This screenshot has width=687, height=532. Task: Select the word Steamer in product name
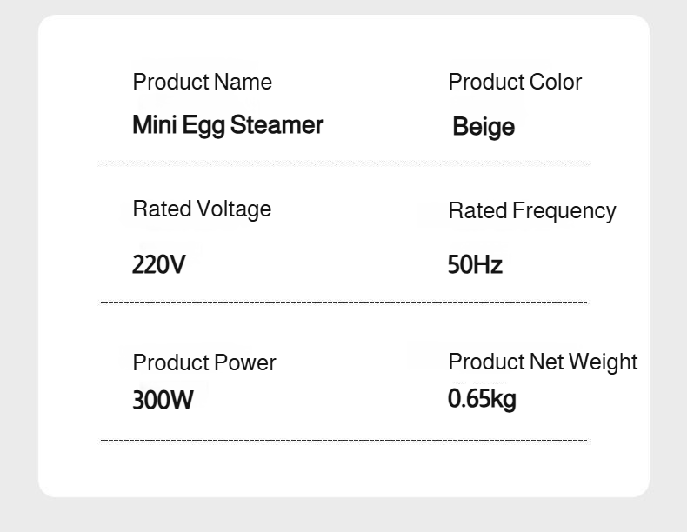click(x=277, y=125)
